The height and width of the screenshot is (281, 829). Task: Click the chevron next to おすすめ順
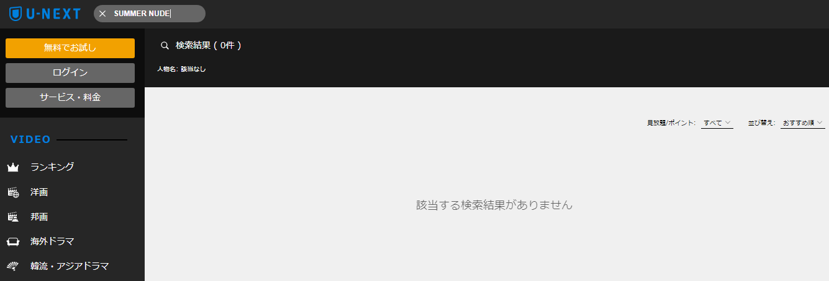point(820,123)
